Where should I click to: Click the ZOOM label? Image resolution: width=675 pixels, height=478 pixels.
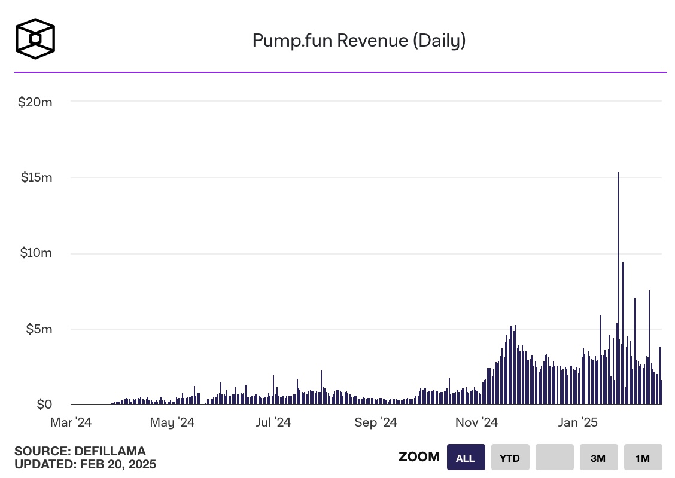tap(419, 456)
